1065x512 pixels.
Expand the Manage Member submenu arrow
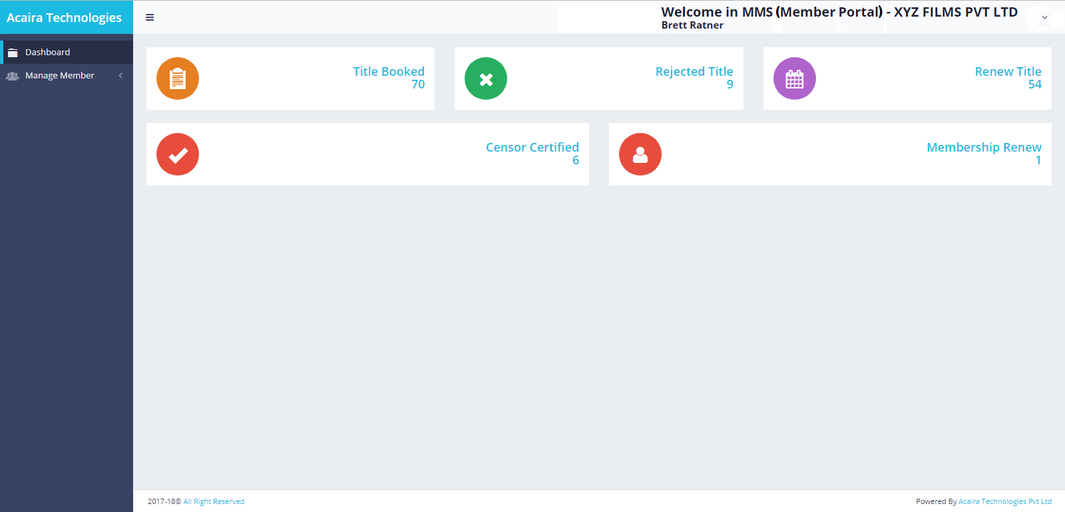click(x=120, y=76)
